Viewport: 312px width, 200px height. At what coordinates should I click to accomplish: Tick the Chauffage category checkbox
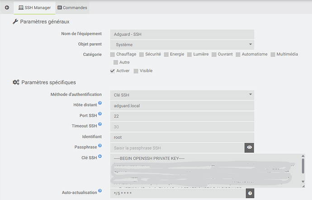[113, 55]
